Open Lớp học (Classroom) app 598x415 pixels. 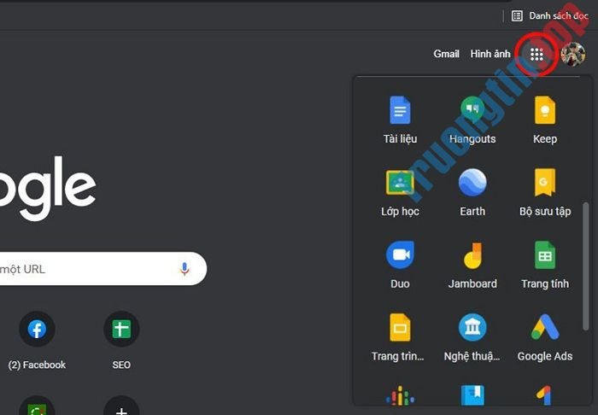pyautogui.click(x=400, y=192)
